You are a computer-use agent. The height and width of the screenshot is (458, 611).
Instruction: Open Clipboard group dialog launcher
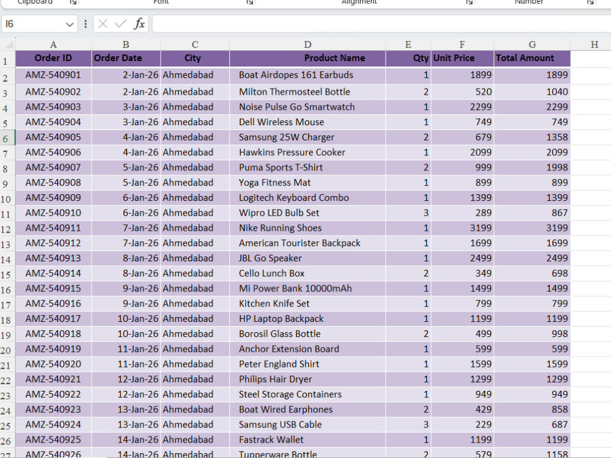[x=73, y=2]
